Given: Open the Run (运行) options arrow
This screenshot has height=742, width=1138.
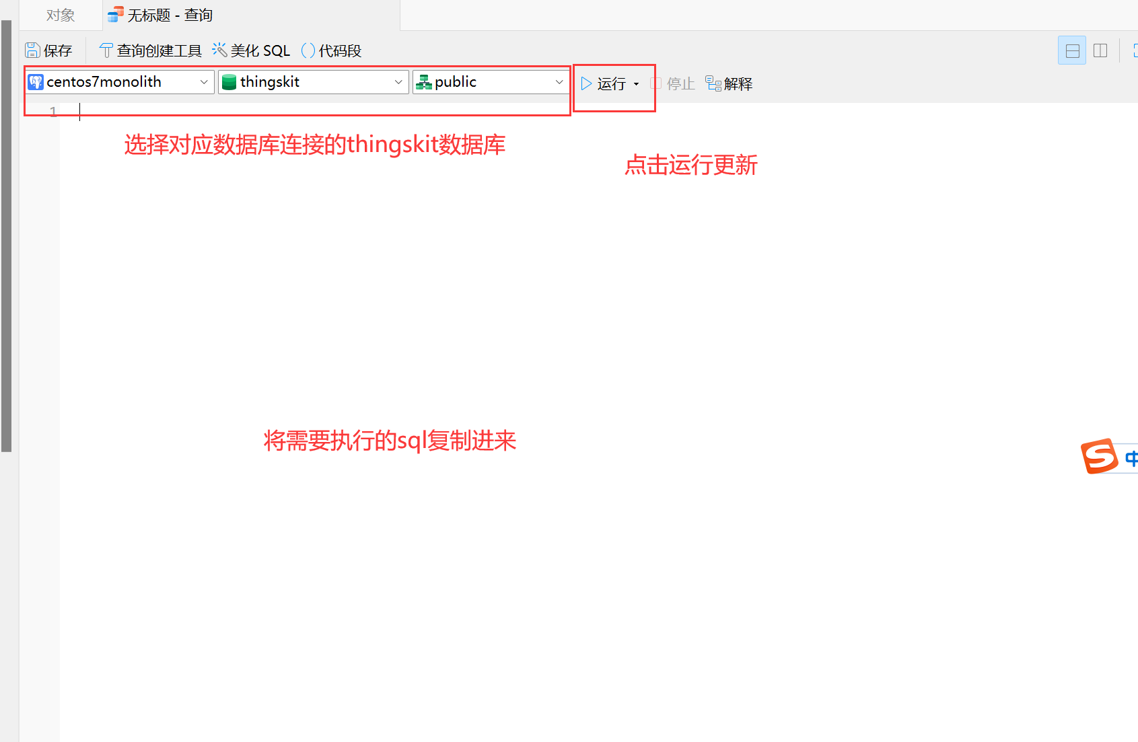Looking at the screenshot, I should point(636,84).
